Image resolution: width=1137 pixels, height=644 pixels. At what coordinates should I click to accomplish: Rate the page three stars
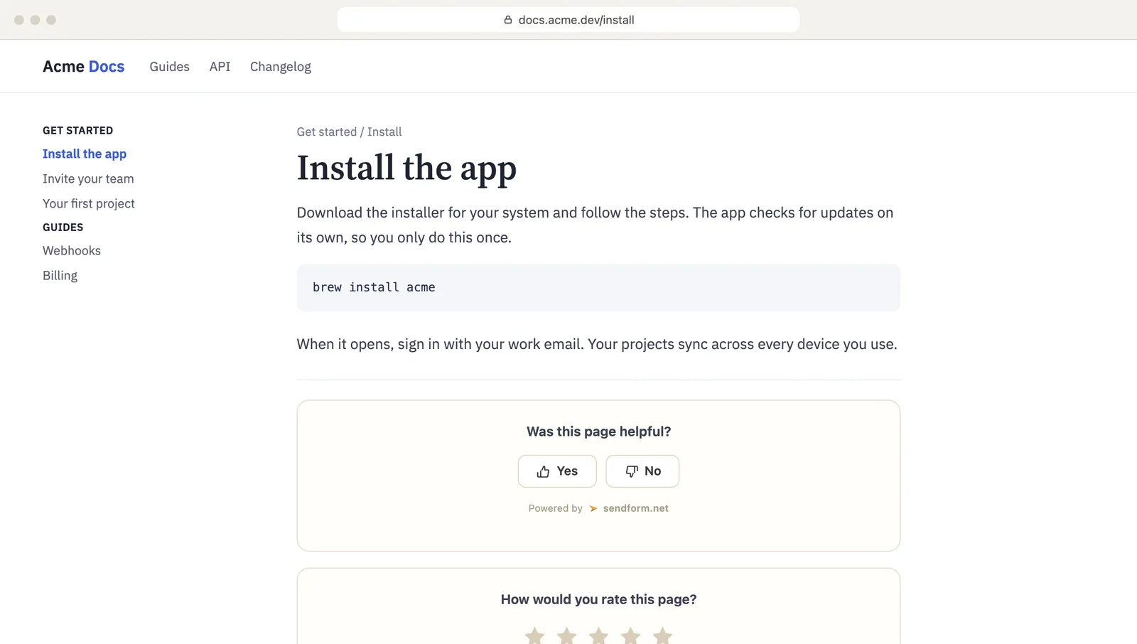coord(598,635)
